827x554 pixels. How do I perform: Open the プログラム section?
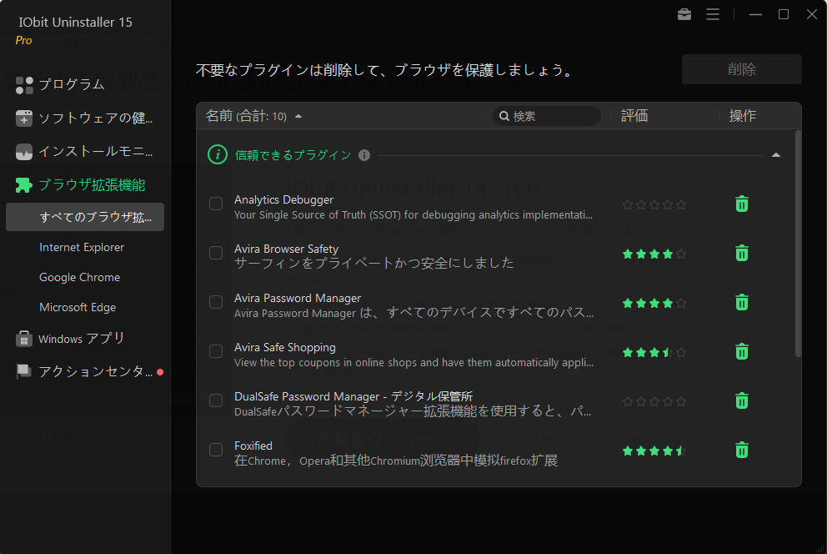(x=72, y=84)
